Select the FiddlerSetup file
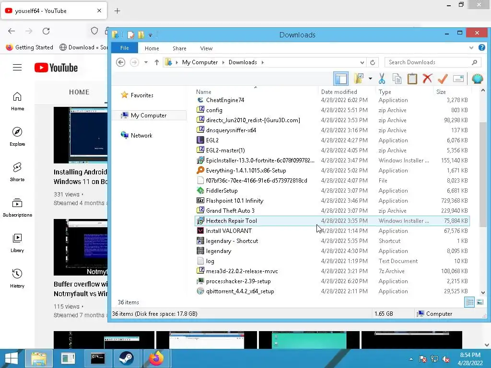This screenshot has height=368, width=491. 332,191
